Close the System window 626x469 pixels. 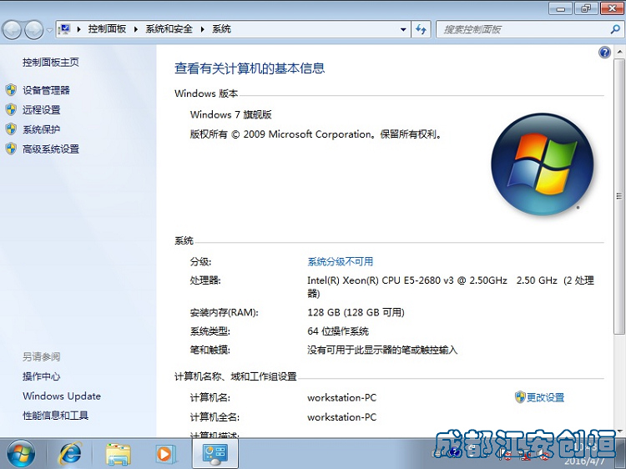click(x=613, y=8)
